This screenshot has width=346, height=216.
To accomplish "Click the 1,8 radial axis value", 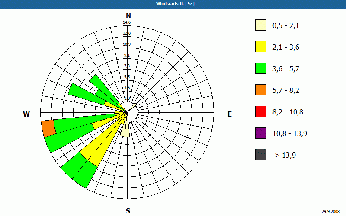I will point(127,98).
